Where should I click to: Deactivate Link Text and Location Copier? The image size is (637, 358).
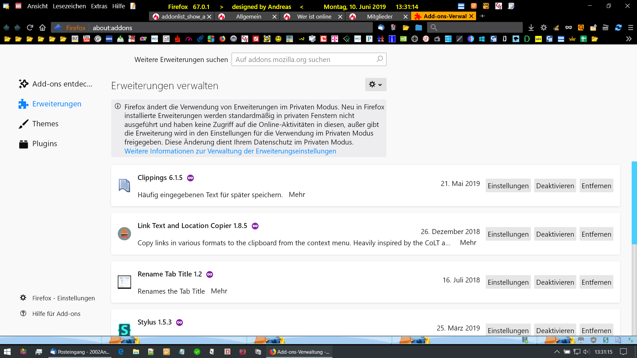tap(555, 234)
